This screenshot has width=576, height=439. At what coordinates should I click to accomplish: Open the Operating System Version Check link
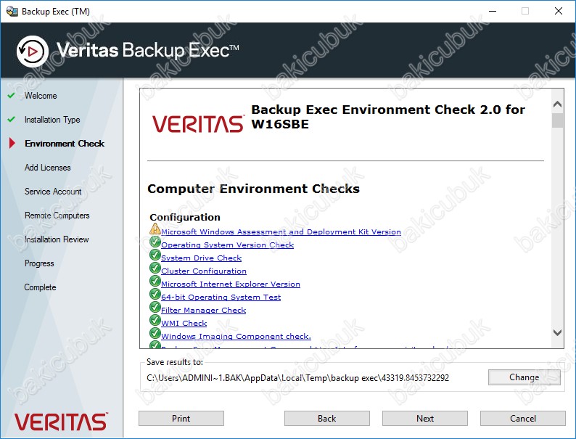click(227, 245)
